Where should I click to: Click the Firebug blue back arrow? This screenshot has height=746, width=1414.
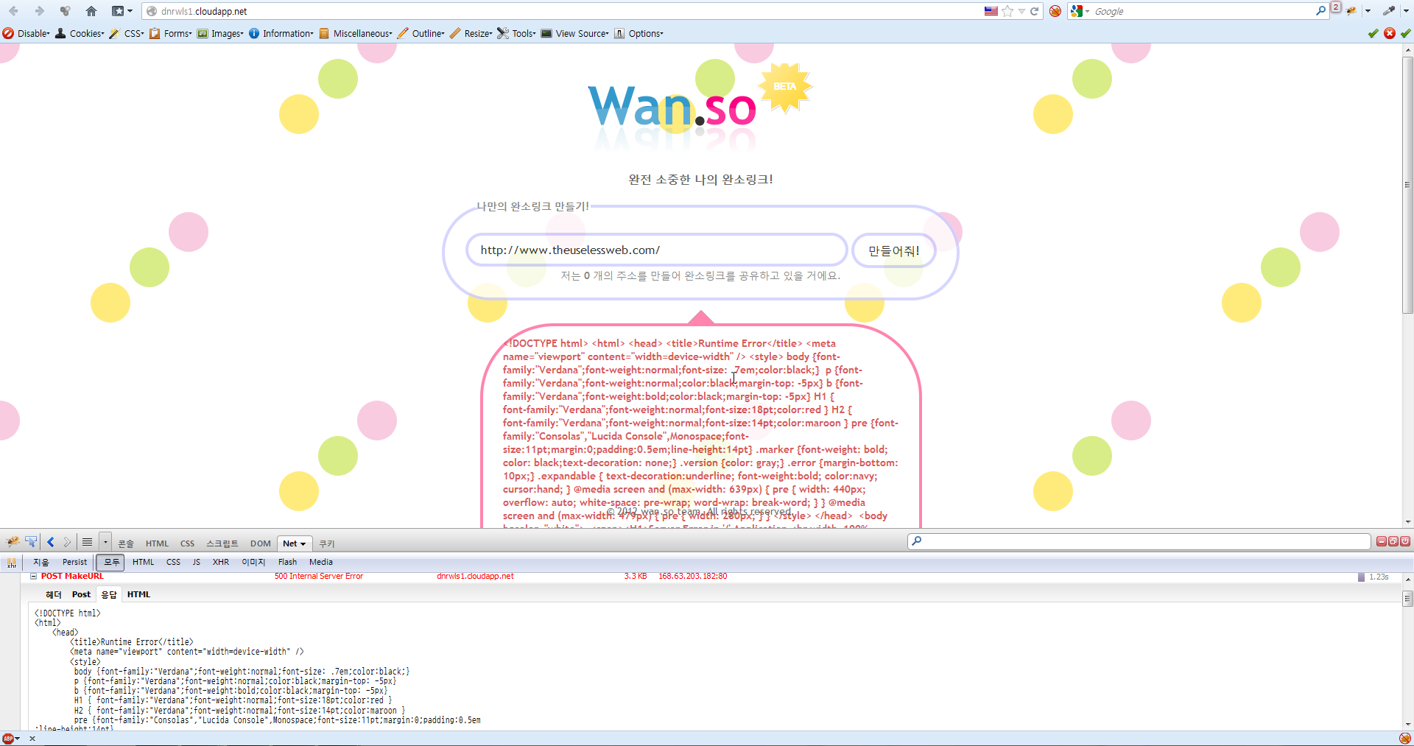coord(51,543)
